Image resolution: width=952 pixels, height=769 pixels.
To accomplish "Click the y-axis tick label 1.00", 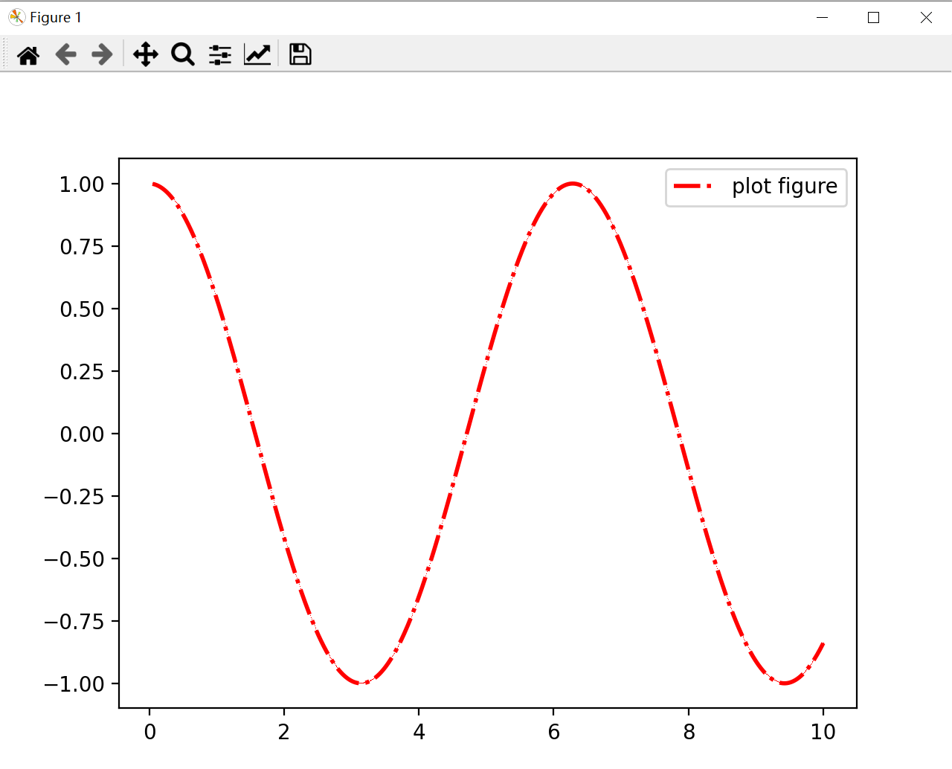I will (82, 184).
